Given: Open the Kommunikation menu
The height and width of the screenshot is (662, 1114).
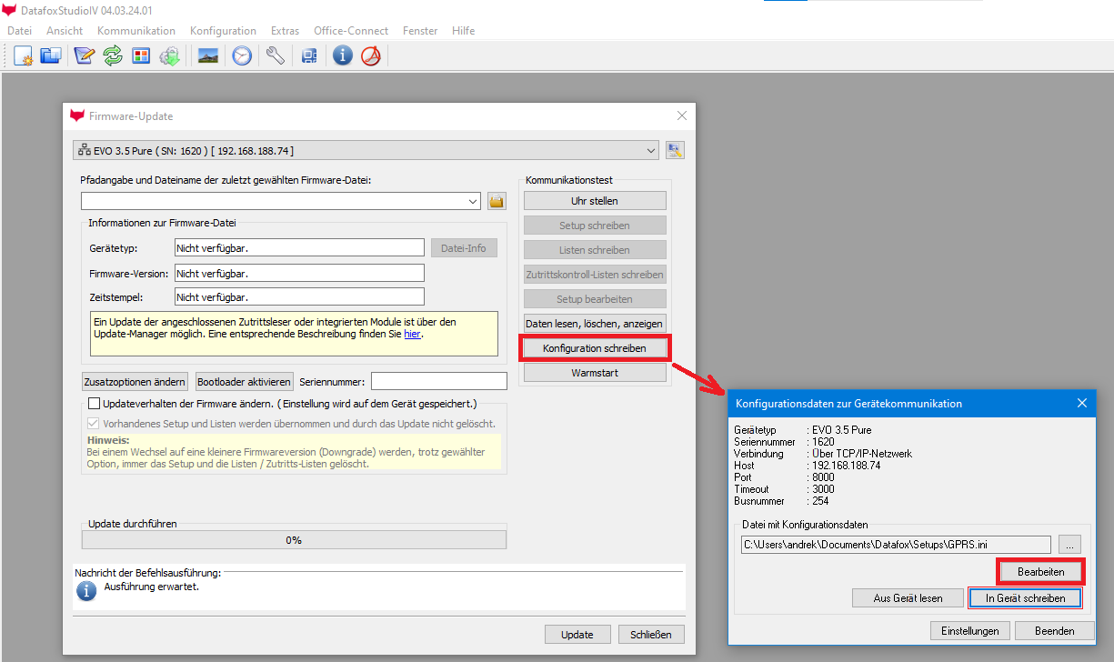Looking at the screenshot, I should (x=135, y=31).
